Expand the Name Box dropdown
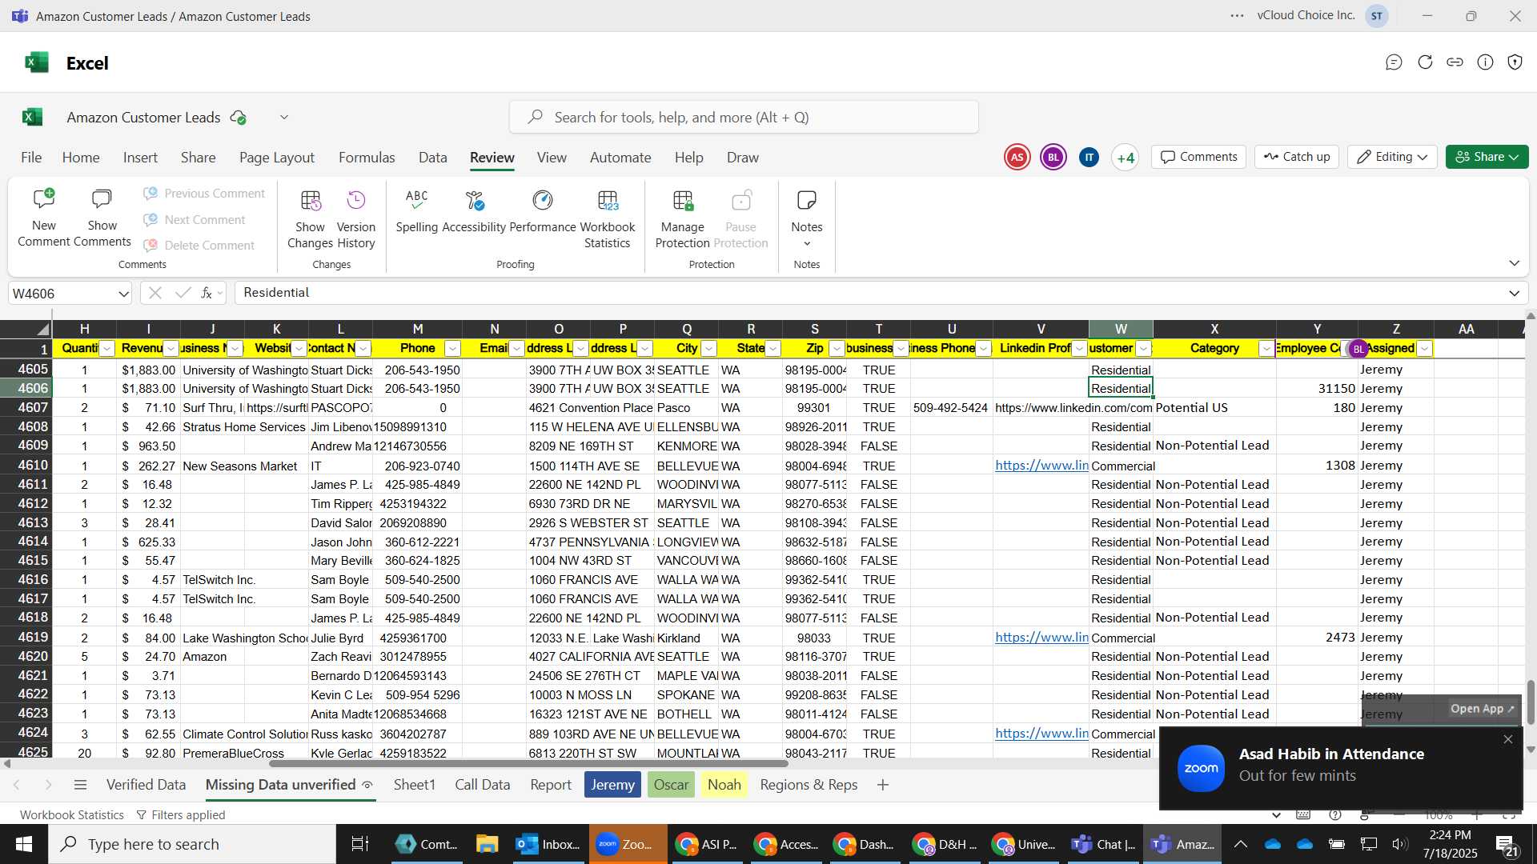The height and width of the screenshot is (864, 1537). pyautogui.click(x=123, y=294)
